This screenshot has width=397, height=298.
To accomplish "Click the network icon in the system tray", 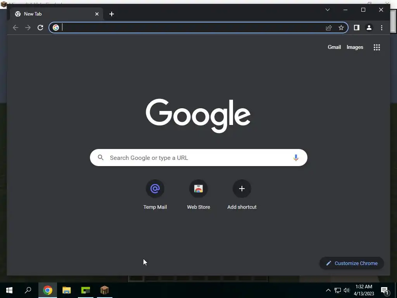I will [x=338, y=290].
